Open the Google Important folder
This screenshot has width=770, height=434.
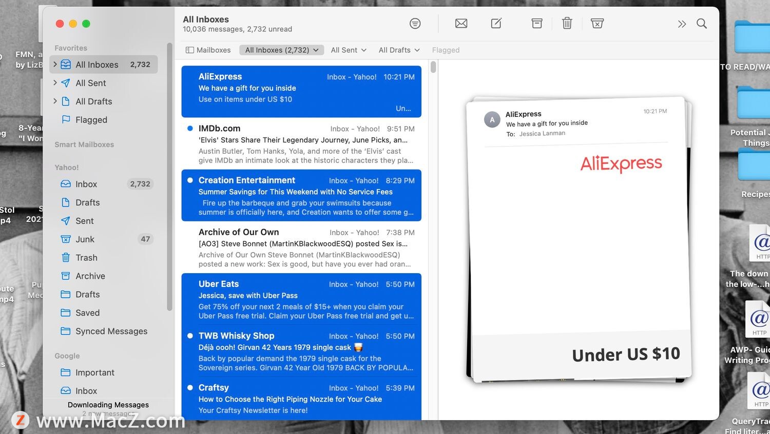click(x=104, y=373)
